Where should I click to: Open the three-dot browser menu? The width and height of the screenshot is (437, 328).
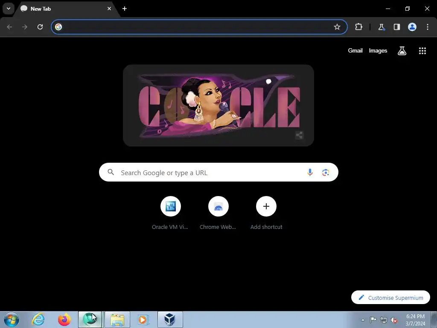(x=428, y=27)
